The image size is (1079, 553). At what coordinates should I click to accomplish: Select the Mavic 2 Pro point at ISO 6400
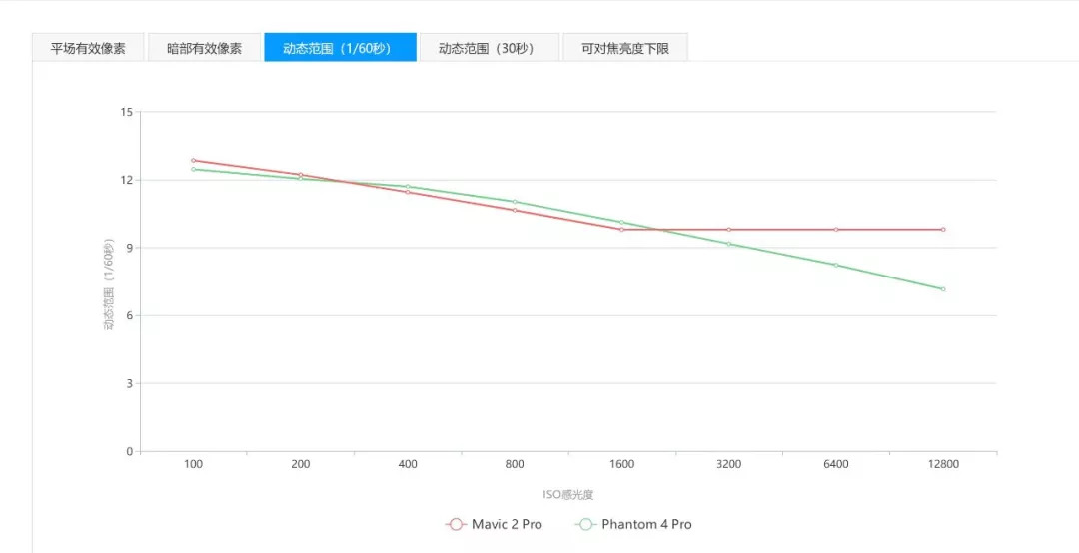836,230
